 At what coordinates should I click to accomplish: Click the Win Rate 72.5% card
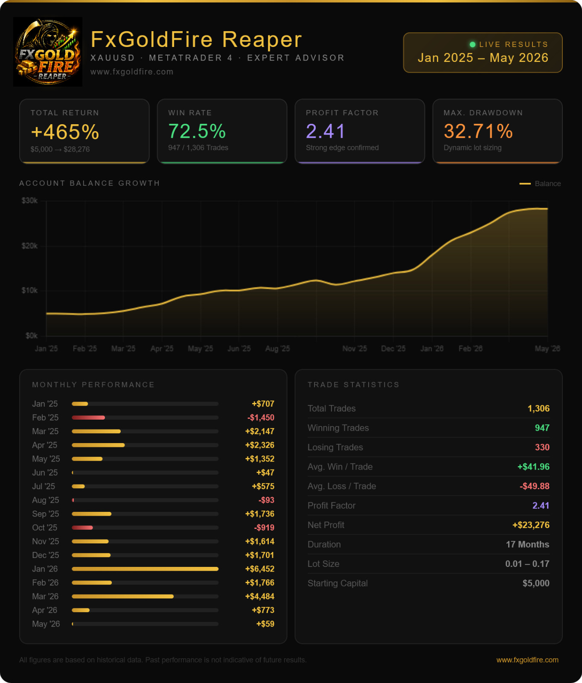222,131
